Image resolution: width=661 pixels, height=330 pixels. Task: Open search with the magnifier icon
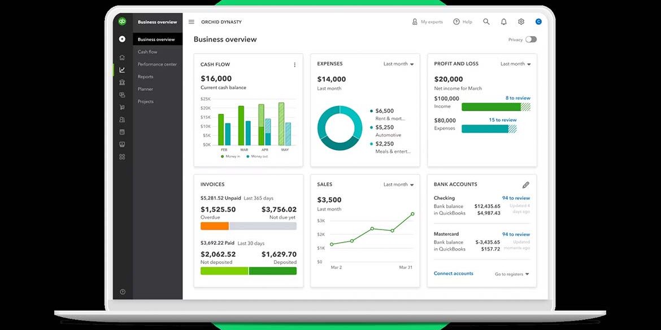click(x=486, y=21)
